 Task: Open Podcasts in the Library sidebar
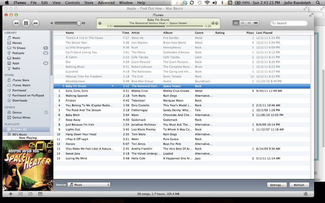pyautogui.click(x=18, y=53)
